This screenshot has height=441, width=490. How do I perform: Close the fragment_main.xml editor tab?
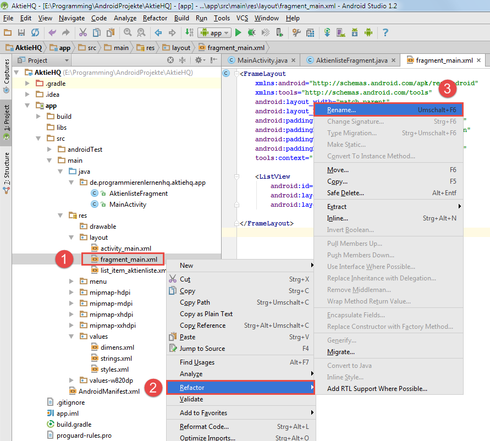coord(479,60)
